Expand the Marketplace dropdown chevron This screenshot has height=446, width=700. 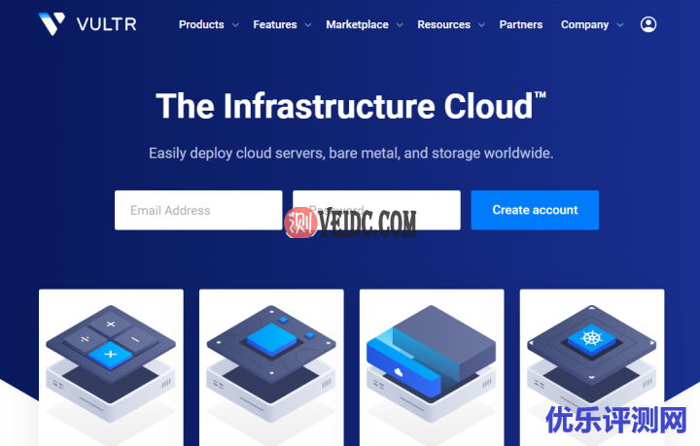(400, 25)
